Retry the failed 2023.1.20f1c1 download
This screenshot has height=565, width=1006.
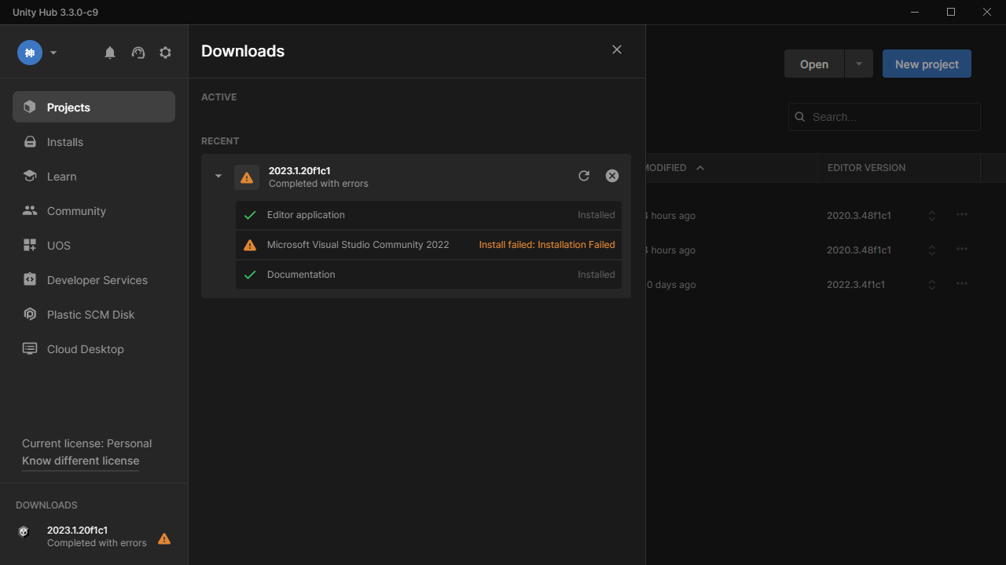pyautogui.click(x=584, y=176)
